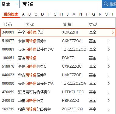Image resolution: width=116 pixels, height=114 pixels.
Task: Click the 可转债 search input field
Action: point(61,4)
